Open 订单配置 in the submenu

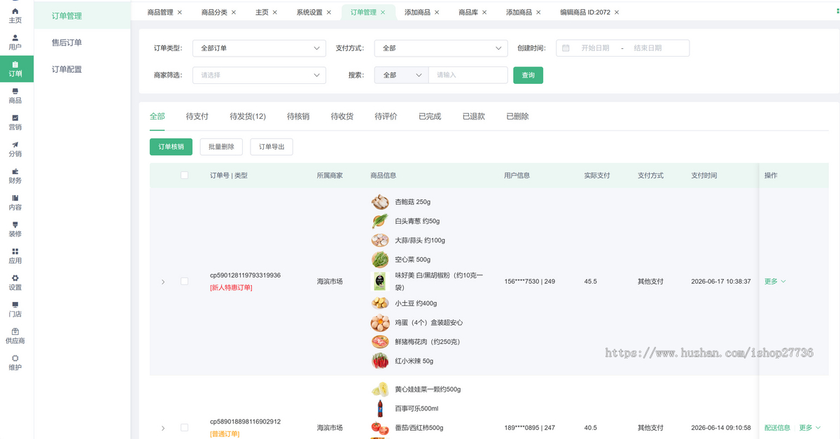[x=67, y=69]
